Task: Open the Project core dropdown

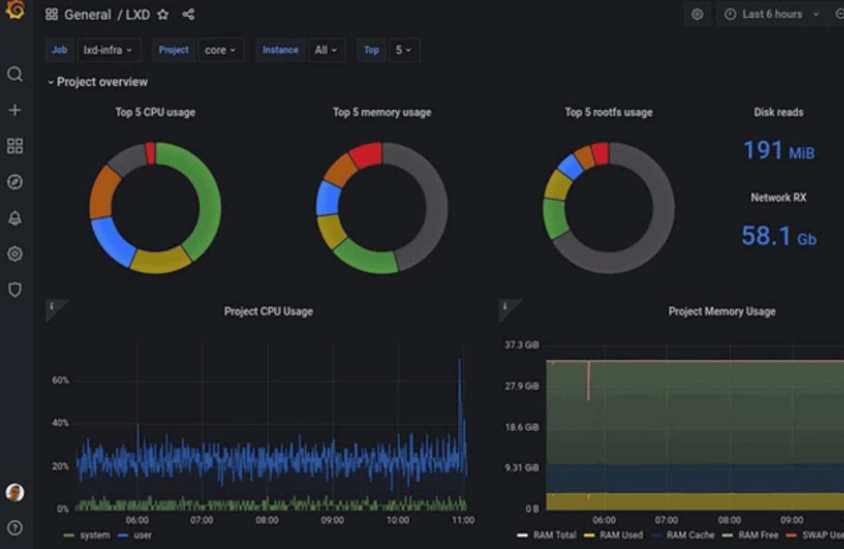Action: tap(221, 50)
